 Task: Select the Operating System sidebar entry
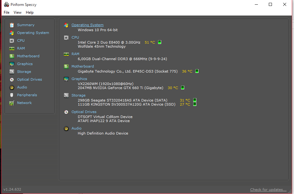tap(33, 33)
